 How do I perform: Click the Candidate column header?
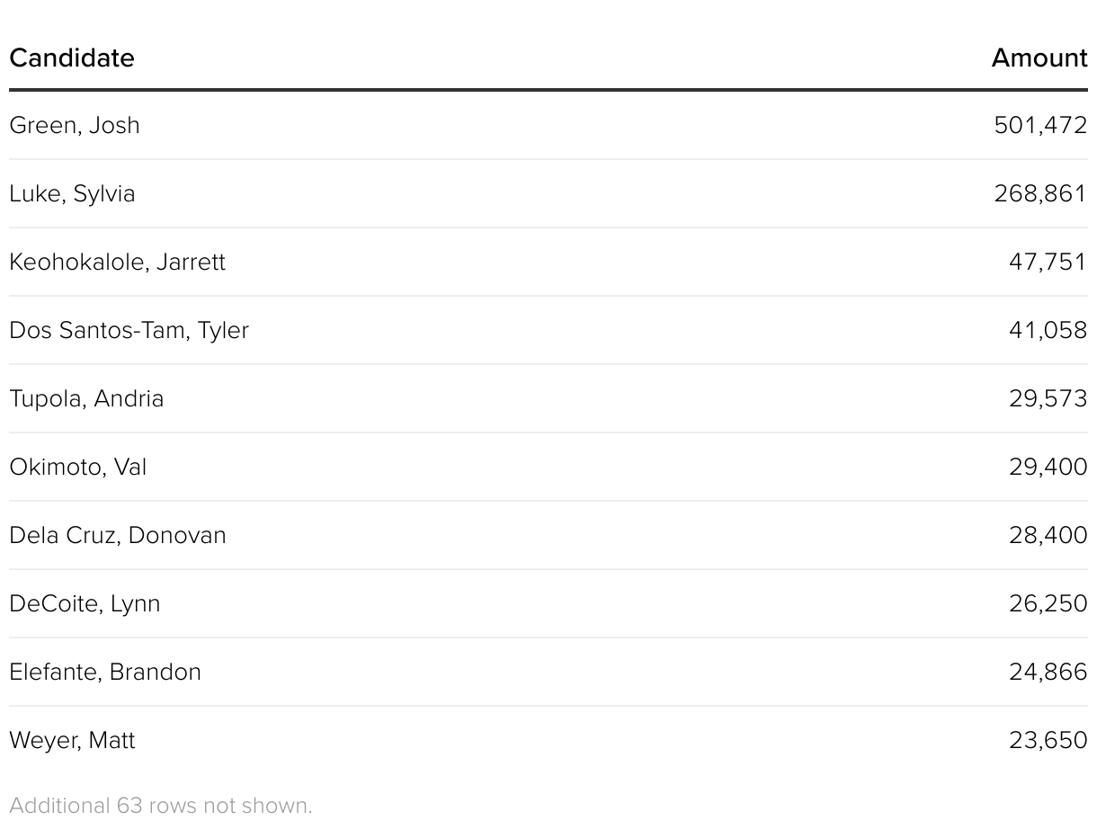(x=72, y=58)
